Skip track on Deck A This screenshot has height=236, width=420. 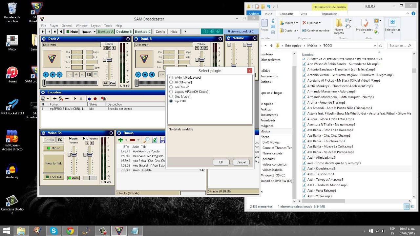point(59,74)
